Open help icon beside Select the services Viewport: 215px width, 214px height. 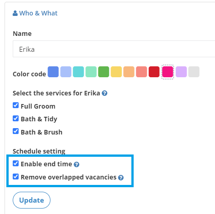[105, 93]
